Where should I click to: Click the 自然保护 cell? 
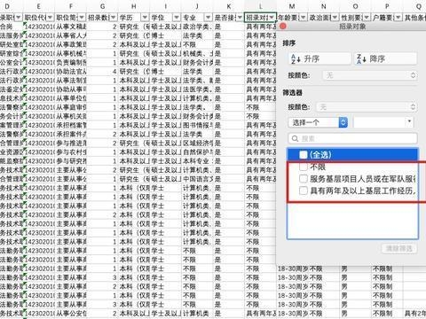click(x=197, y=152)
